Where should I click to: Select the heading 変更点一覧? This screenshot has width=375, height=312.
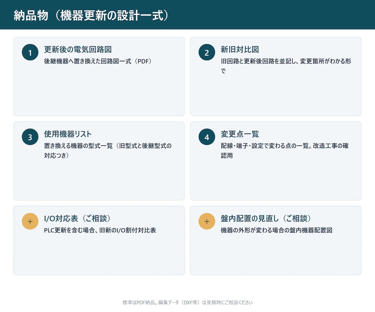pyautogui.click(x=240, y=134)
